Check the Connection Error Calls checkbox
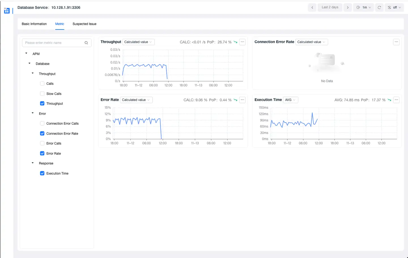The height and width of the screenshot is (258, 408). click(42, 123)
